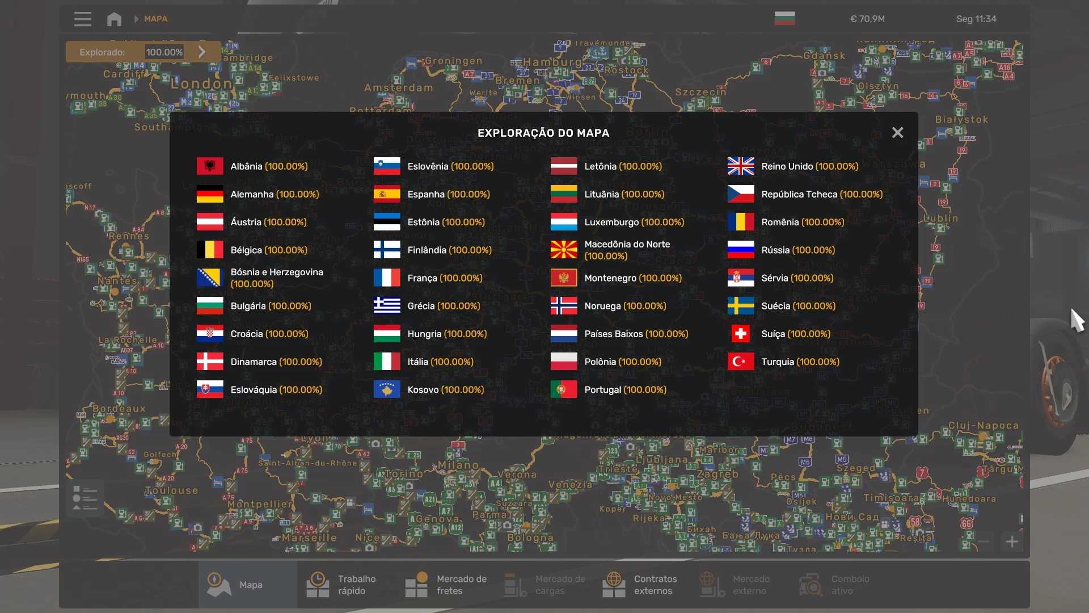Open the Mercado de cargas tab
1089x613 pixels.
pos(545,585)
